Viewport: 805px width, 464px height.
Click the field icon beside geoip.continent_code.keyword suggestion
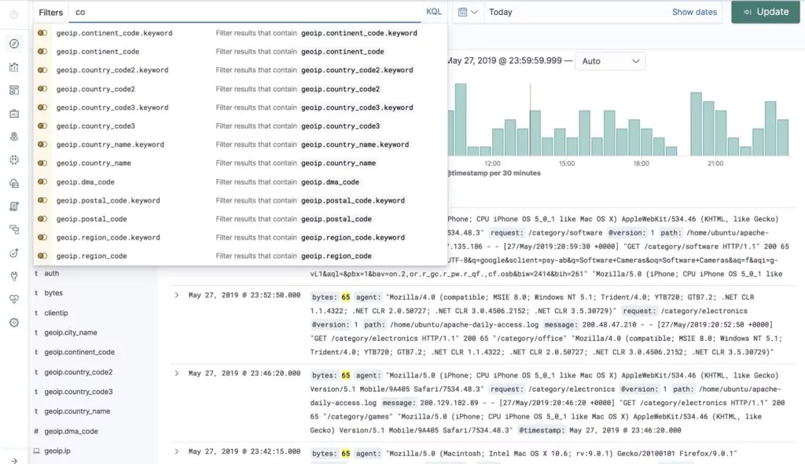[42, 33]
